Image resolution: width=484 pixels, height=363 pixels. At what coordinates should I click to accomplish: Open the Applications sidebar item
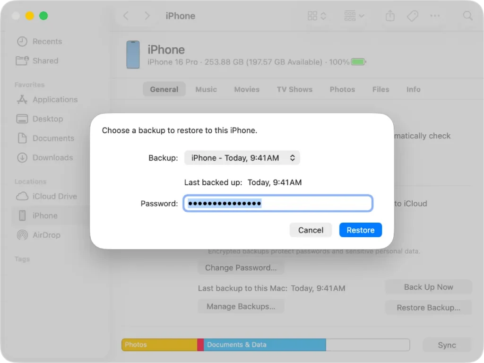coord(53,100)
